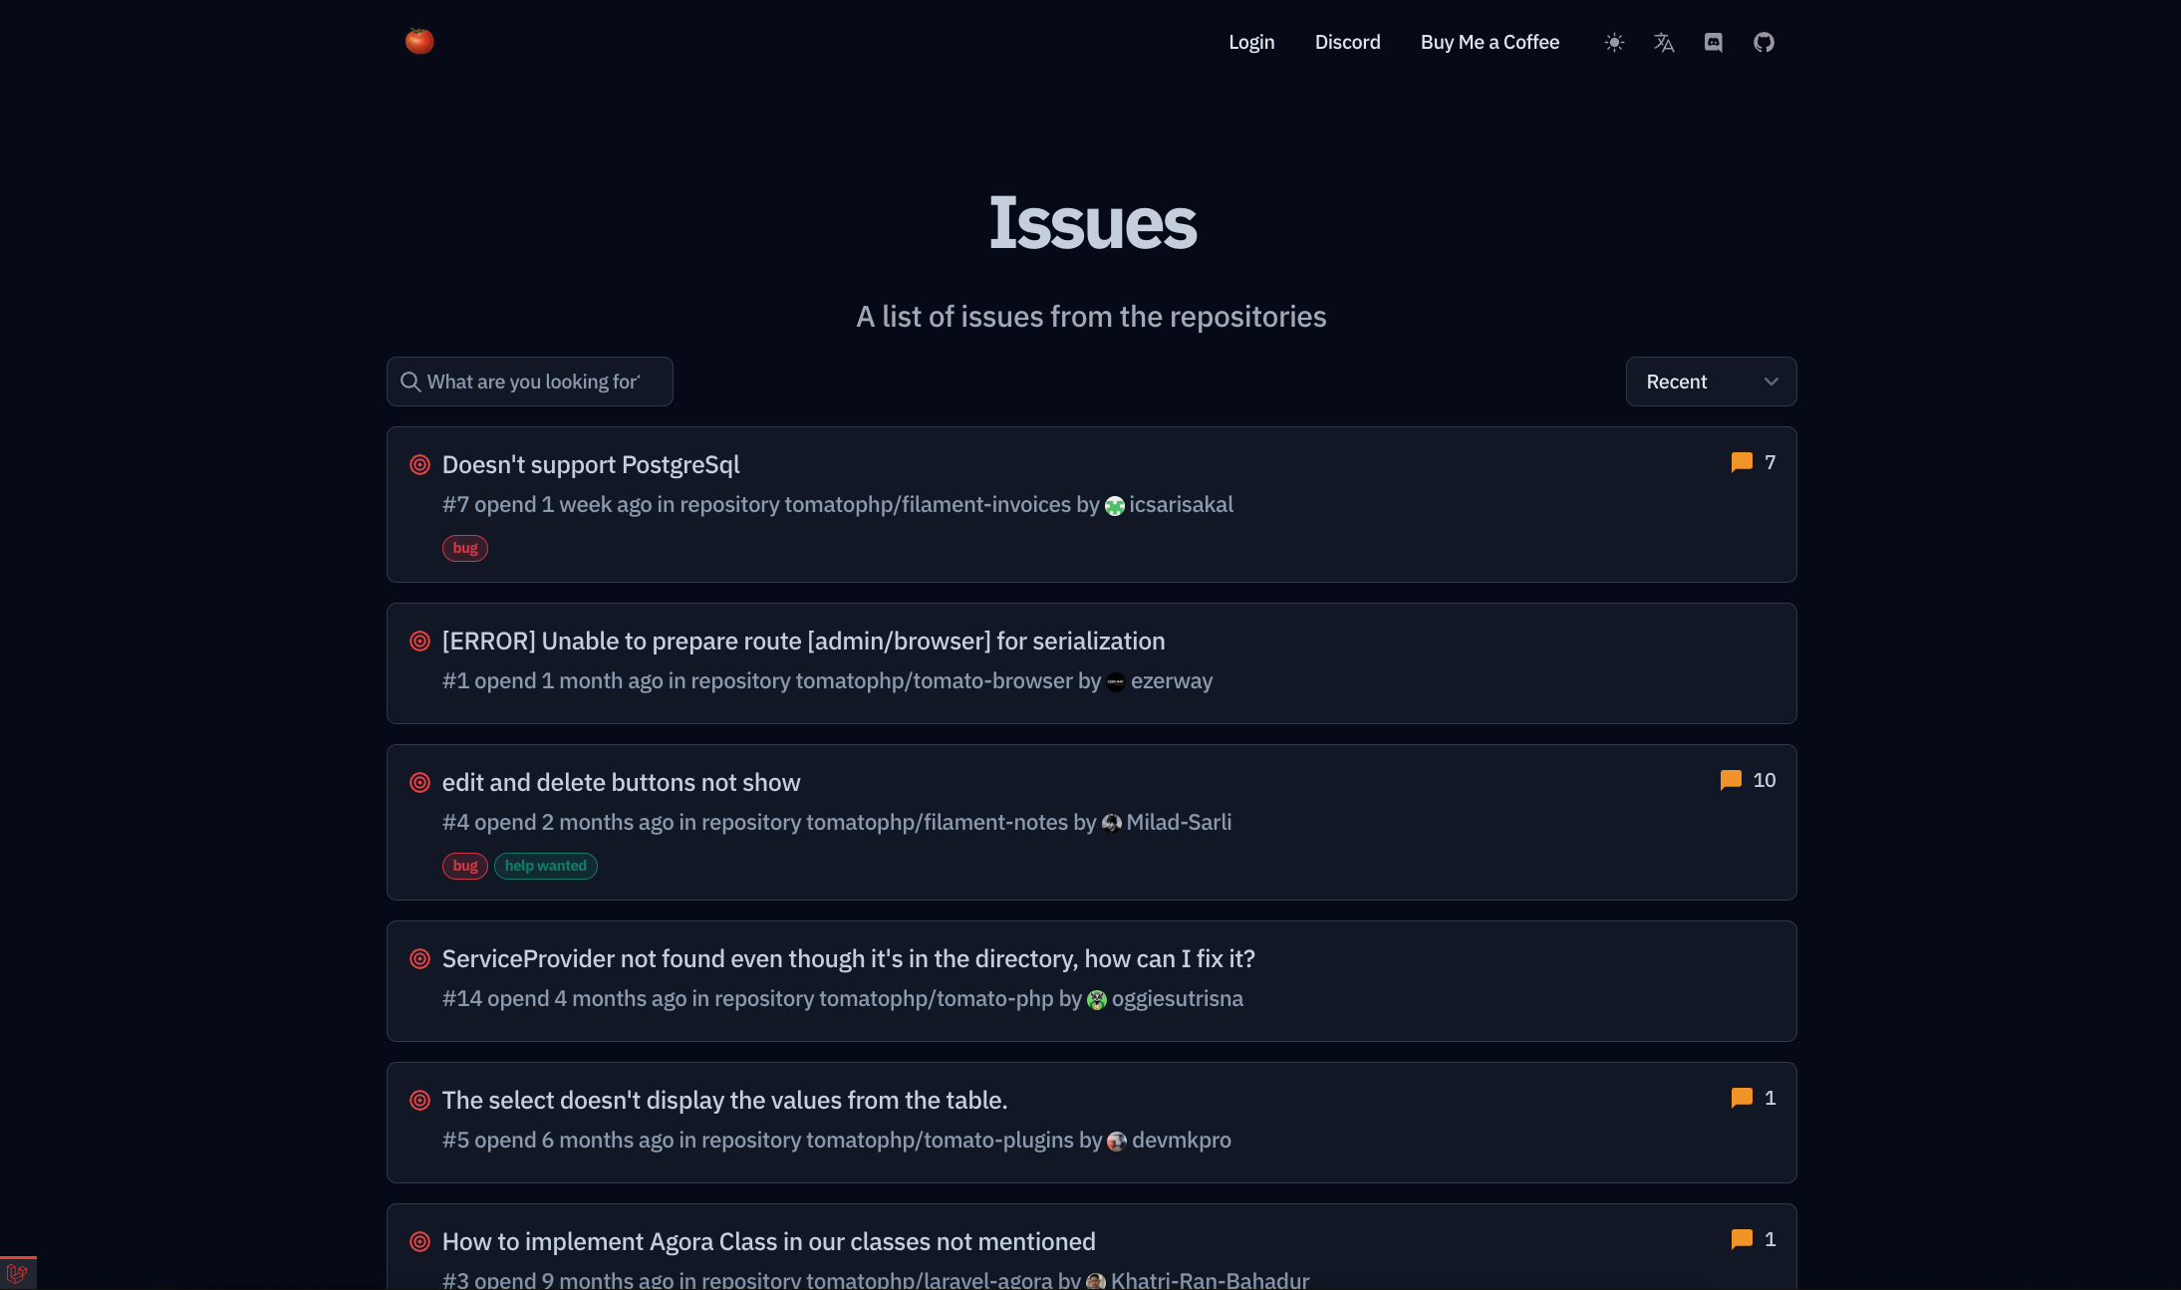Click the Laravel debug bar icon at the bottom left
This screenshot has width=2181, height=1290.
click(17, 1272)
